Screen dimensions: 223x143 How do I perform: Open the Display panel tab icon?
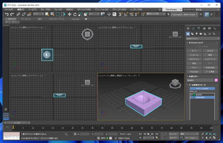pos(209,29)
